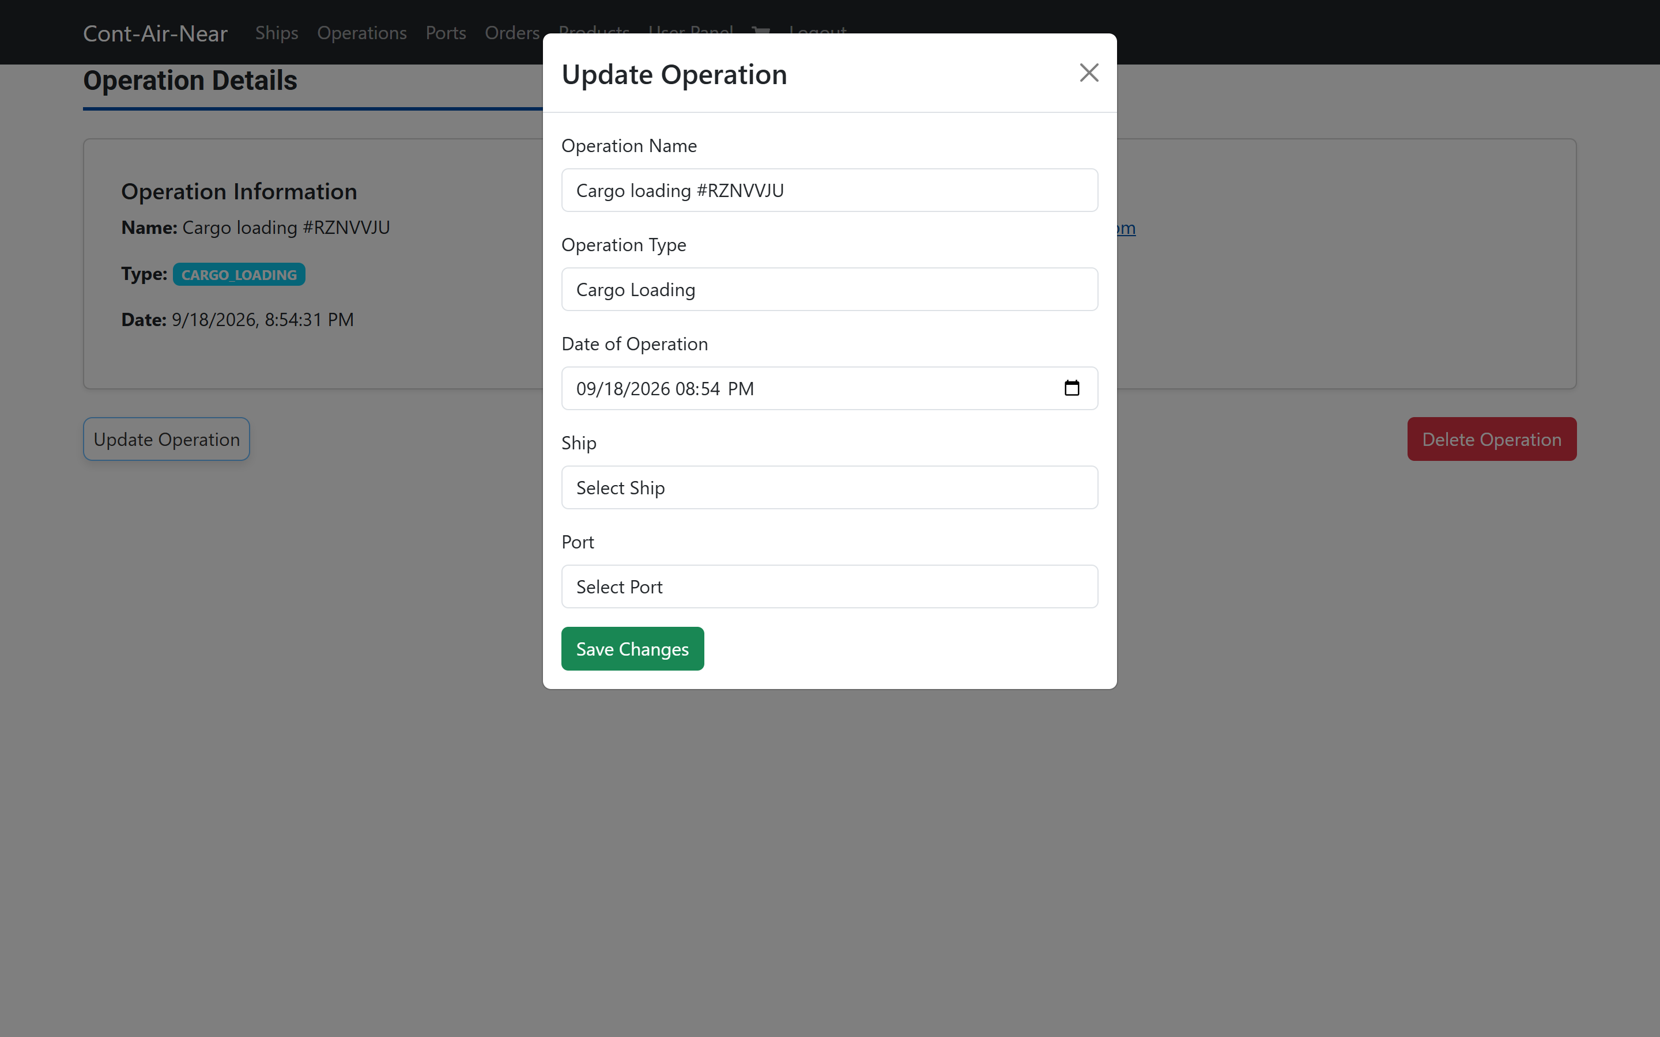Screen dimensions: 1660x1037
Task: Click the Date of Operation field
Action: tap(829, 388)
